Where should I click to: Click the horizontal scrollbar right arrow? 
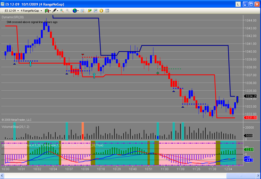coord(258,175)
